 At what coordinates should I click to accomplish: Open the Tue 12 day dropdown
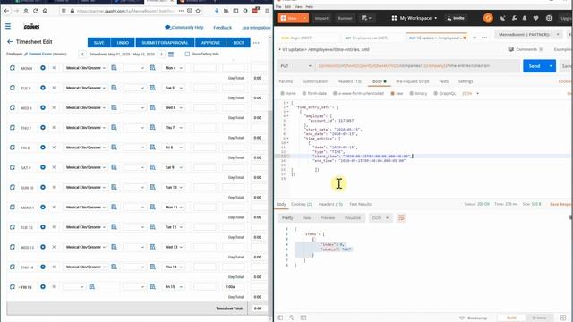coord(173,227)
